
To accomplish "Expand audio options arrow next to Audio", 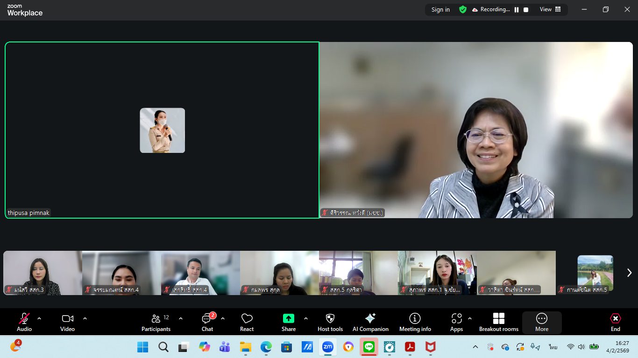I will click(39, 318).
